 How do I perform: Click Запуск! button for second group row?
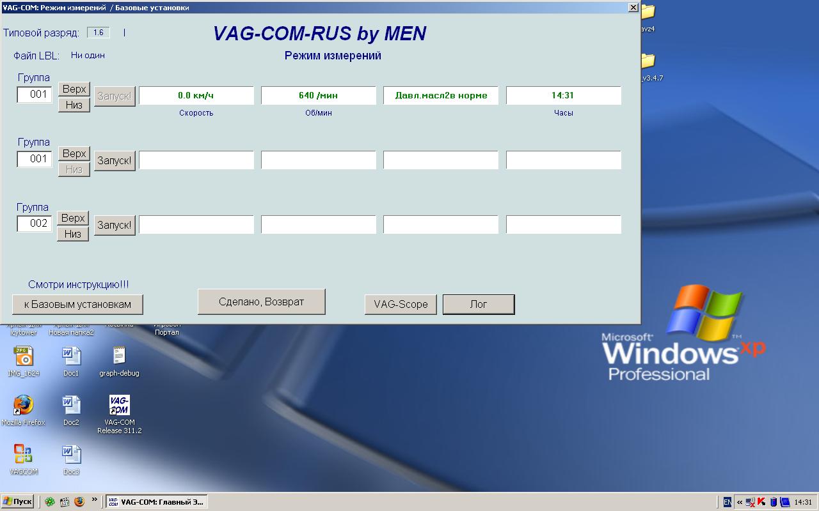pos(115,160)
